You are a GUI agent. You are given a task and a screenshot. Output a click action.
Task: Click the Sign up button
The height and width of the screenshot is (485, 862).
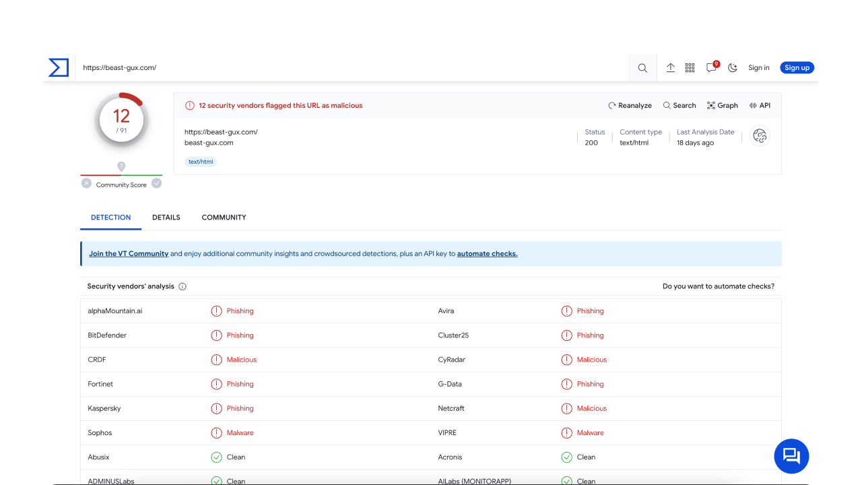point(797,67)
